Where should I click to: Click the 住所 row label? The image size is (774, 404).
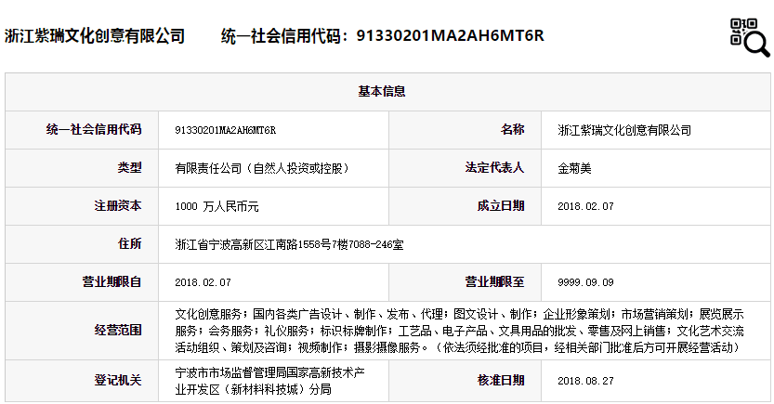point(130,243)
